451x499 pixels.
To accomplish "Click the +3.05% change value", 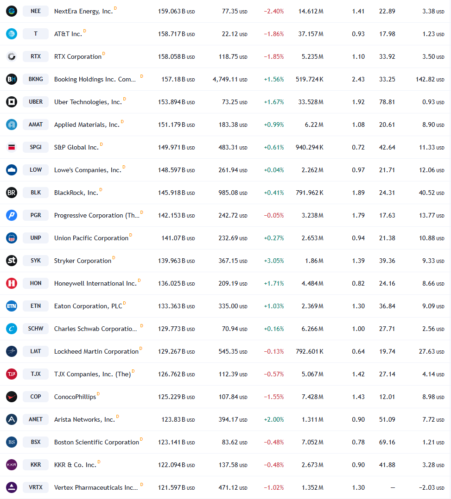I will point(274,261).
